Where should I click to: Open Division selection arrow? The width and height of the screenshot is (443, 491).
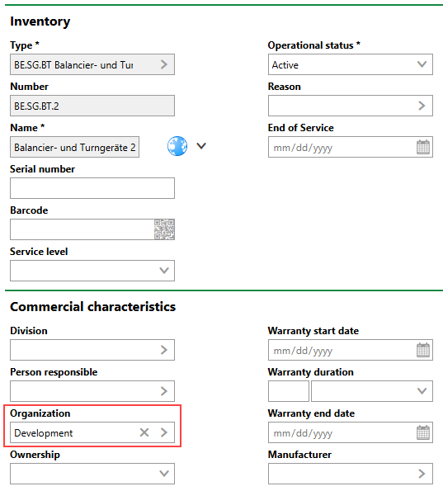164,350
